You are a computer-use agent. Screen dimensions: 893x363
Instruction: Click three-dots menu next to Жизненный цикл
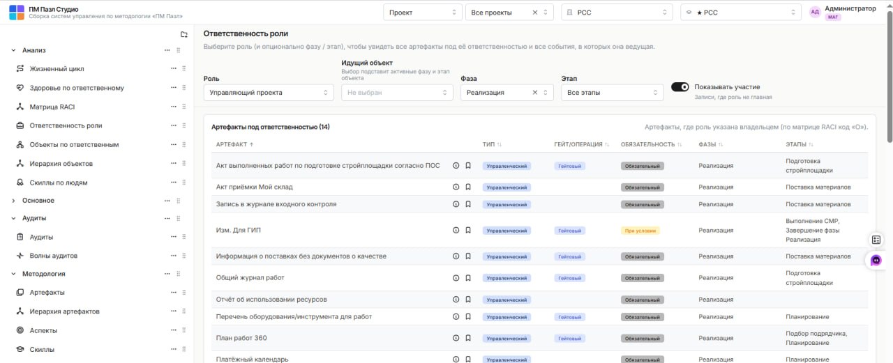point(174,69)
